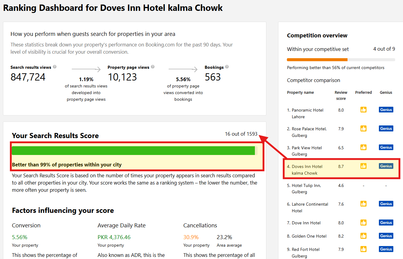Click the 847,724 search results views figure
The height and width of the screenshot is (259, 403).
point(28,77)
